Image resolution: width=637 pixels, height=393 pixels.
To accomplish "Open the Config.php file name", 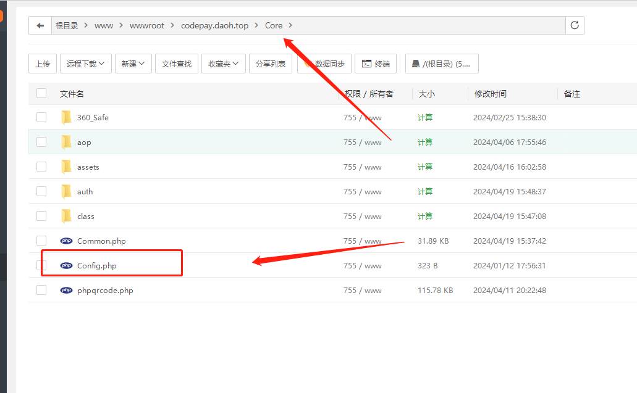I will (x=96, y=266).
